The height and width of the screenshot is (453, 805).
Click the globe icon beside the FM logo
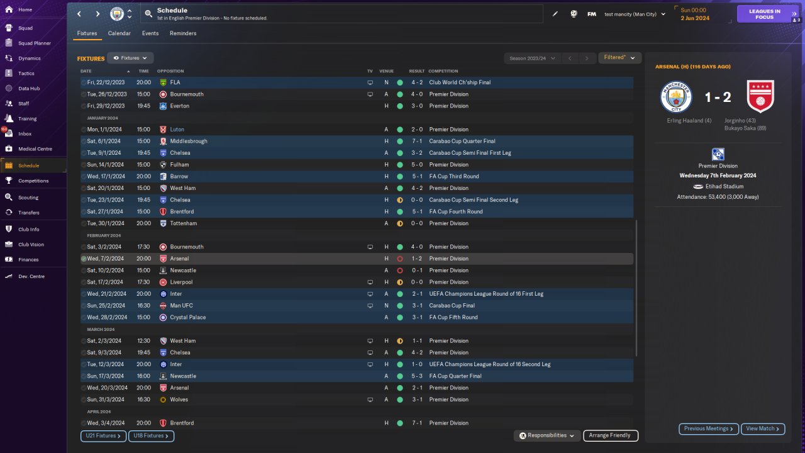tap(574, 14)
